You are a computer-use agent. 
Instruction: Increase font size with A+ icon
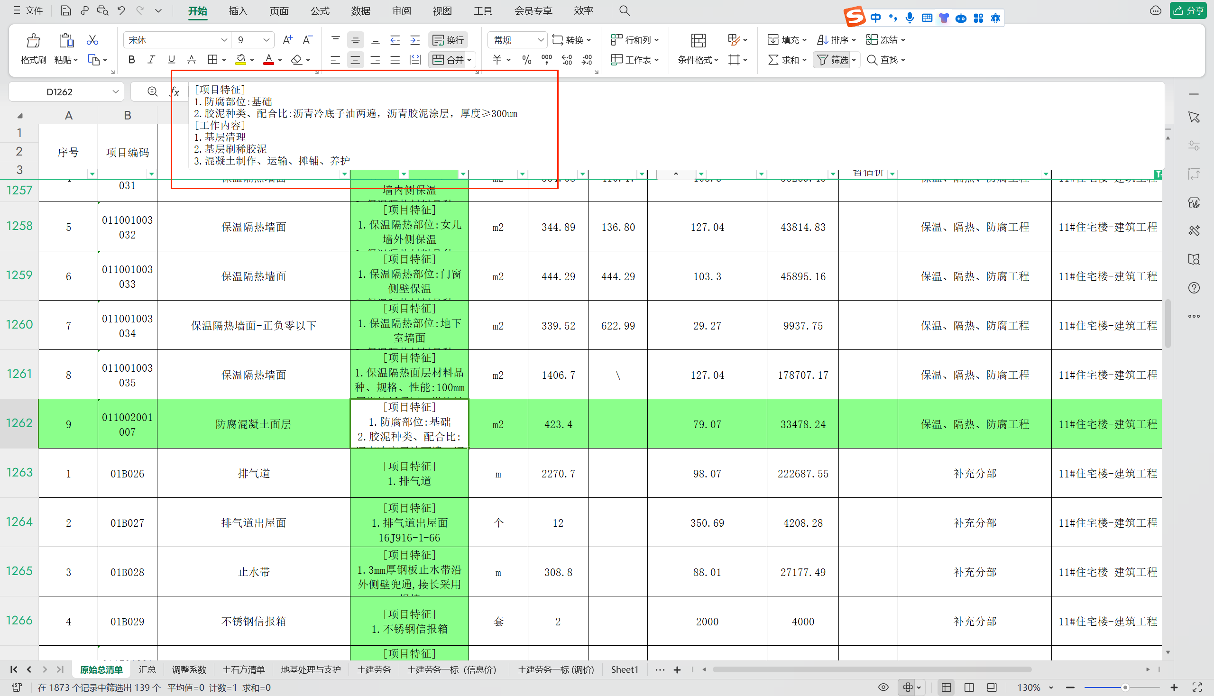point(287,40)
